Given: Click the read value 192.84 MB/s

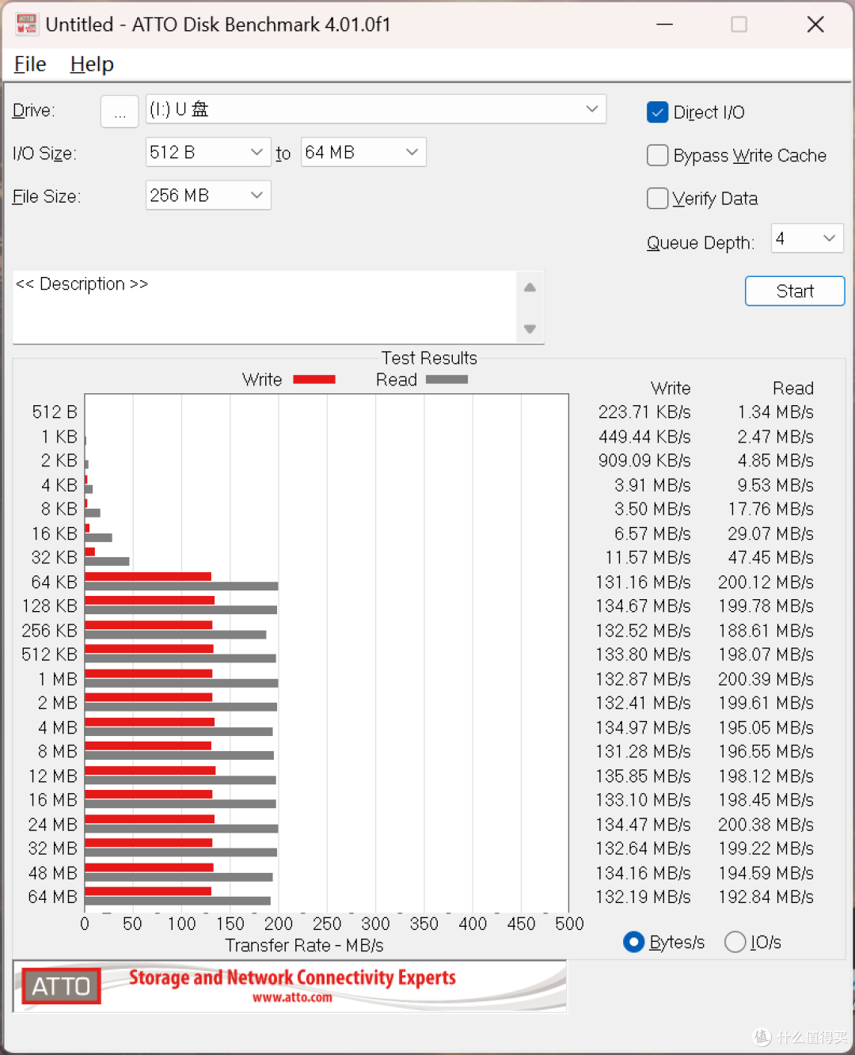Looking at the screenshot, I should 766,897.
